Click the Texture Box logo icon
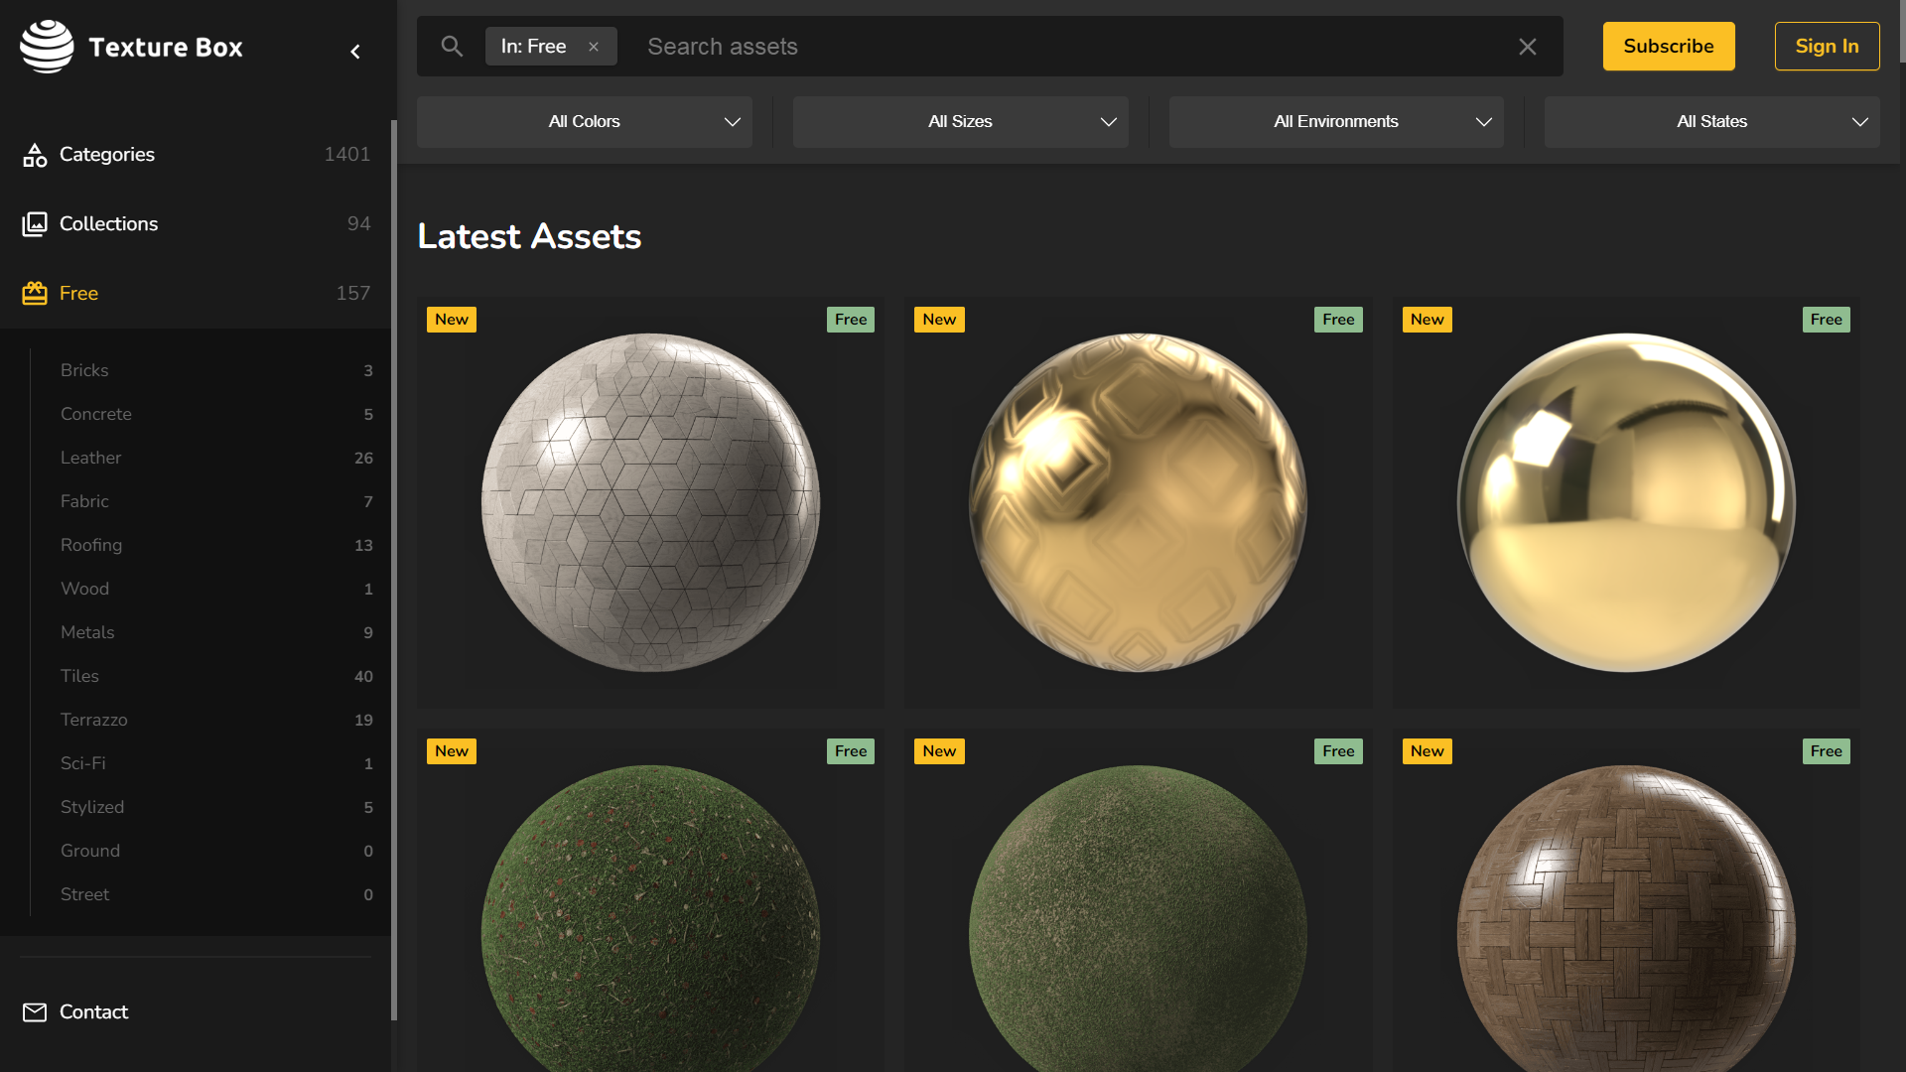Image resolution: width=1906 pixels, height=1072 pixels. (47, 47)
